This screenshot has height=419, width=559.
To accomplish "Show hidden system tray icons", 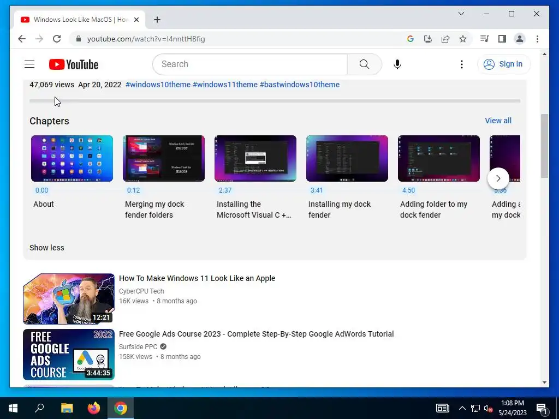I will point(462,408).
